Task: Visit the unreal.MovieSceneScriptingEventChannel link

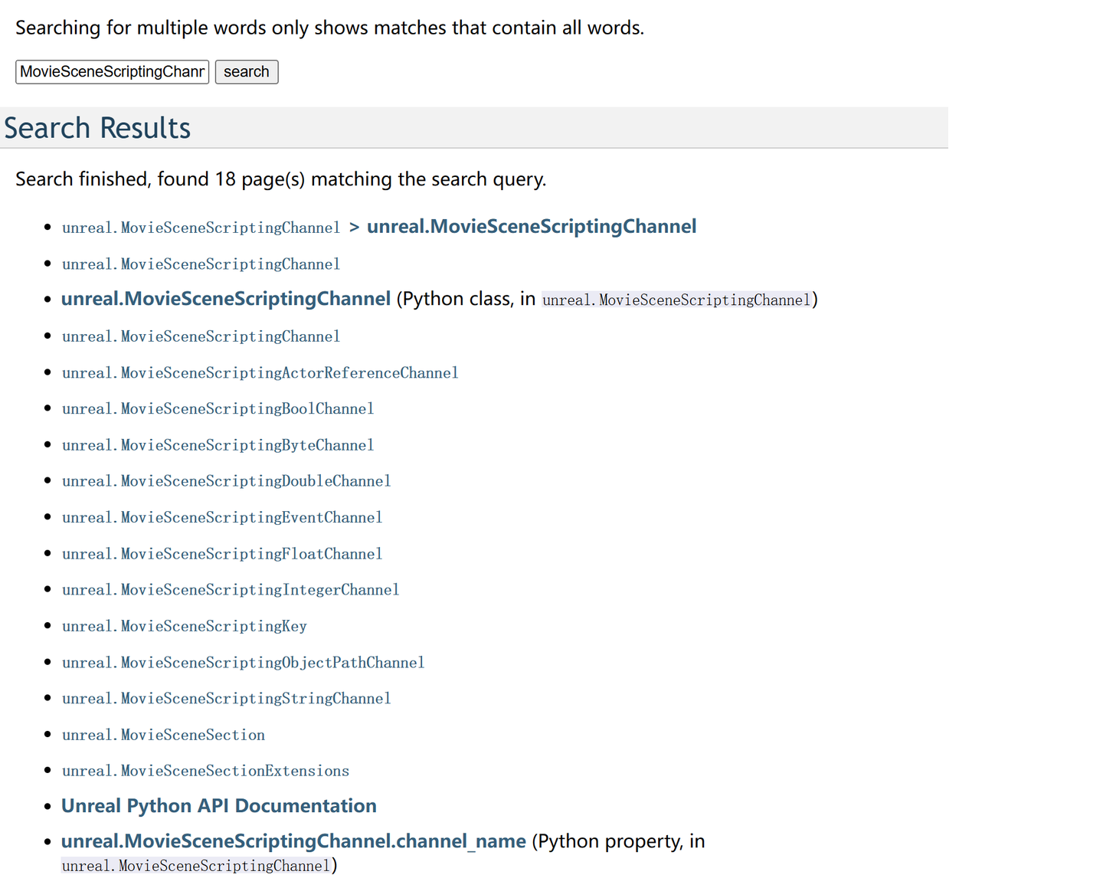Action: pos(222,518)
